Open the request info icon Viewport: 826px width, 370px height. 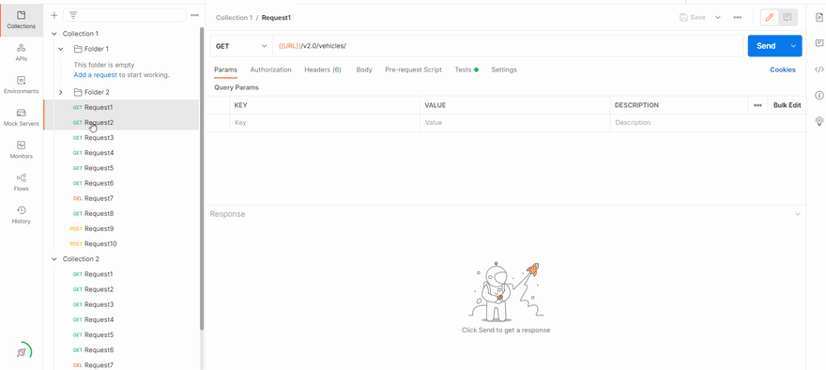(819, 96)
